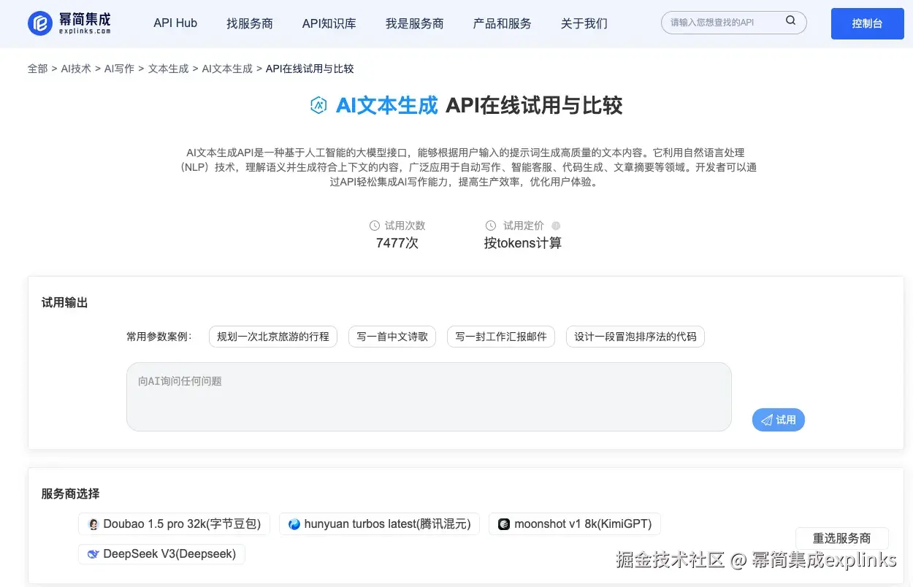Select the 规划一次北京旅游的行程 example
The image size is (913, 587).
tap(273, 337)
